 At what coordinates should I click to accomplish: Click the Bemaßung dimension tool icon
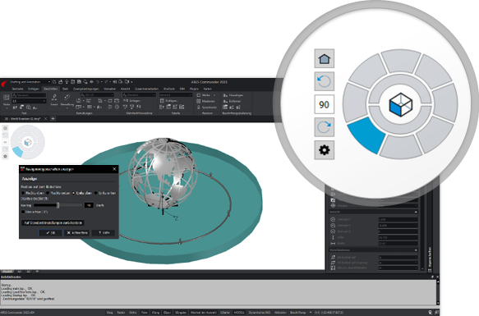(67, 98)
